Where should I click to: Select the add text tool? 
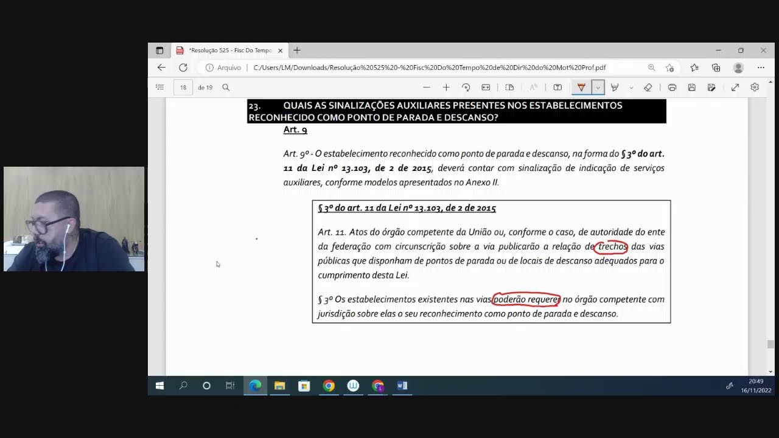point(557,88)
